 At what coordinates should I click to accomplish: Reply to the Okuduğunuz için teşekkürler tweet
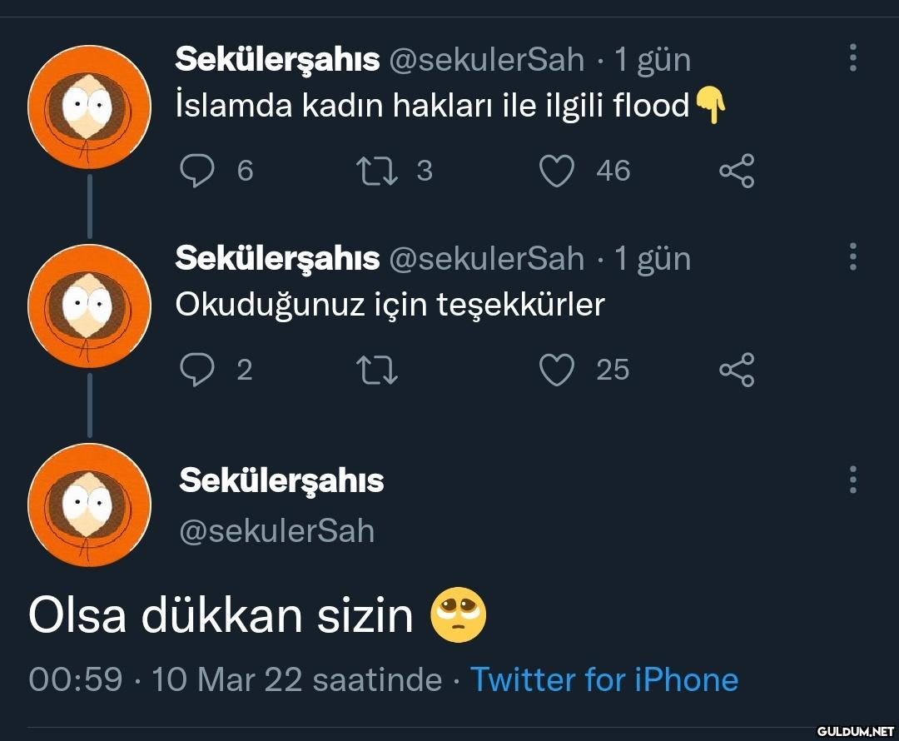(x=197, y=370)
